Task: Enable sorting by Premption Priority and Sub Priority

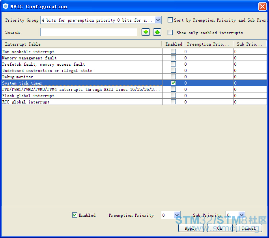Action: [170, 20]
